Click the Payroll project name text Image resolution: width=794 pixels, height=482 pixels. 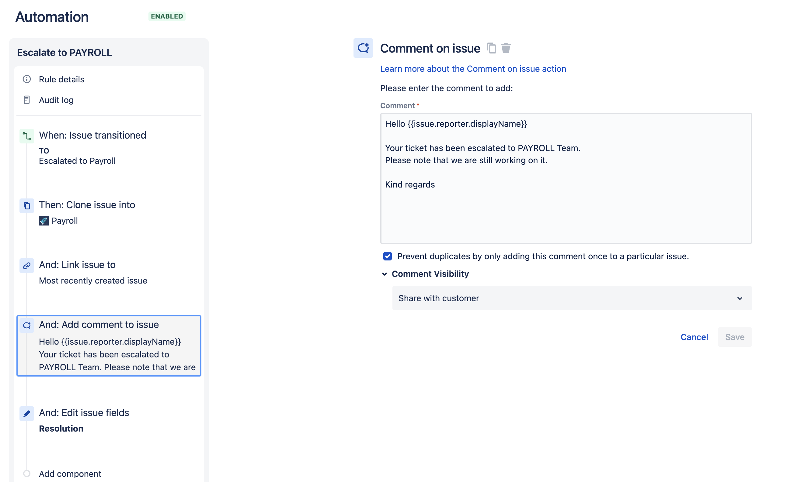[x=65, y=221]
